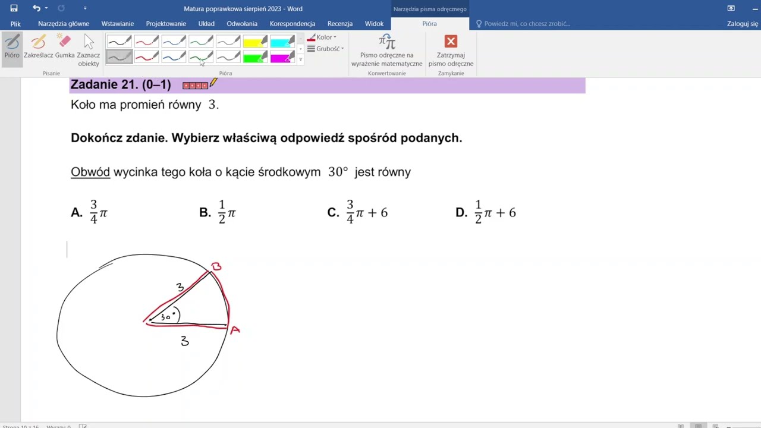The image size is (761, 428).
Task: Activate the Zaznacz obiekty selection tool
Action: coord(89,50)
